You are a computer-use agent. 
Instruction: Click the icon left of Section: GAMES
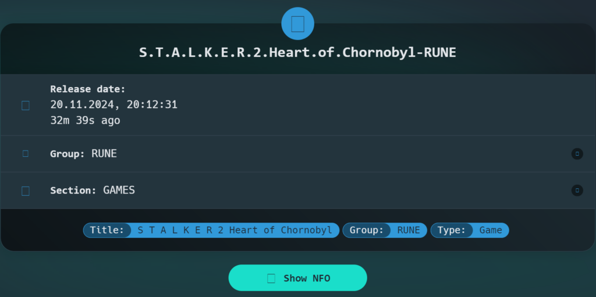[x=26, y=191]
